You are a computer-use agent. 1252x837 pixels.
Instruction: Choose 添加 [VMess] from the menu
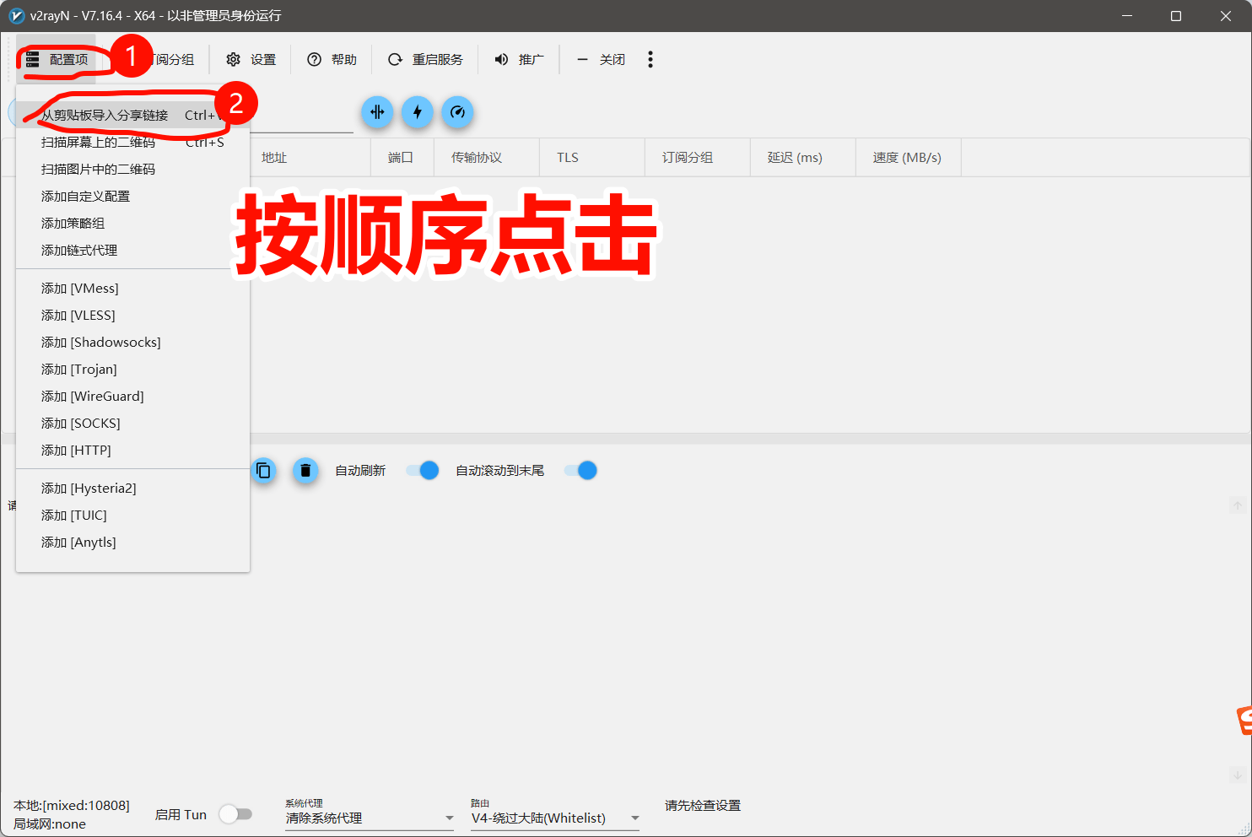[x=80, y=288]
